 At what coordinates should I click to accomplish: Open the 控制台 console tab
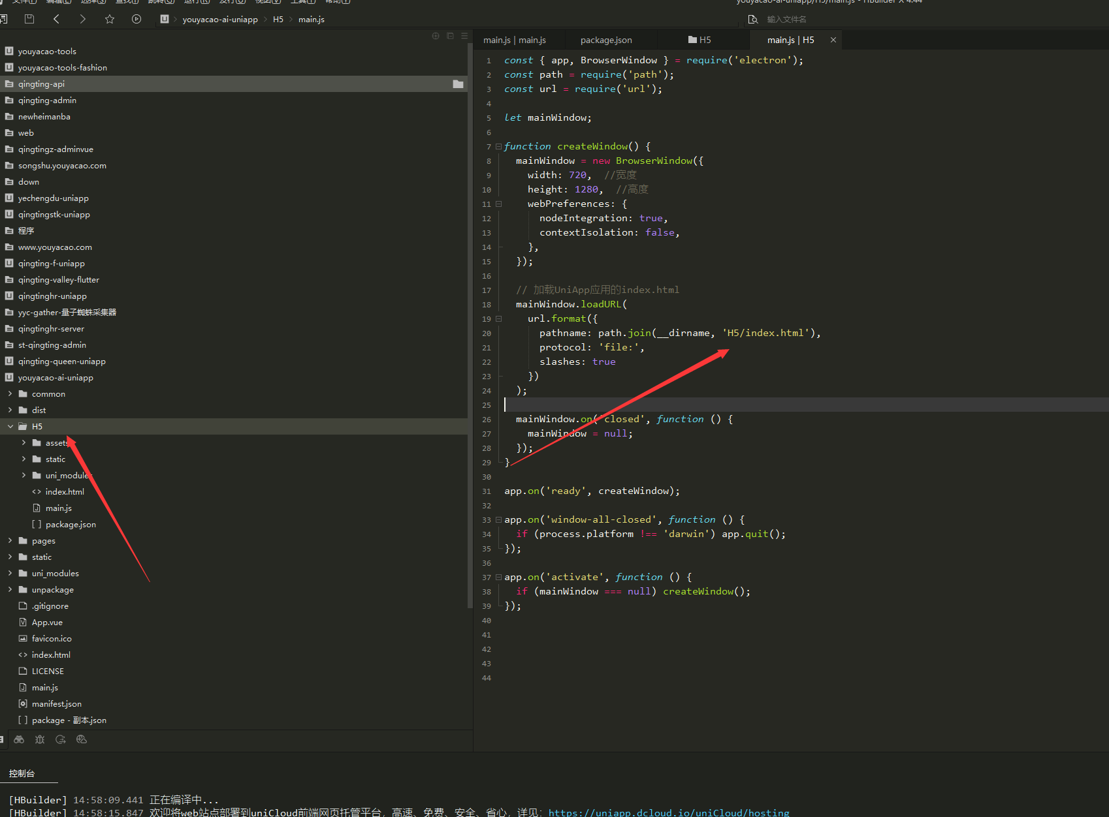(x=22, y=773)
